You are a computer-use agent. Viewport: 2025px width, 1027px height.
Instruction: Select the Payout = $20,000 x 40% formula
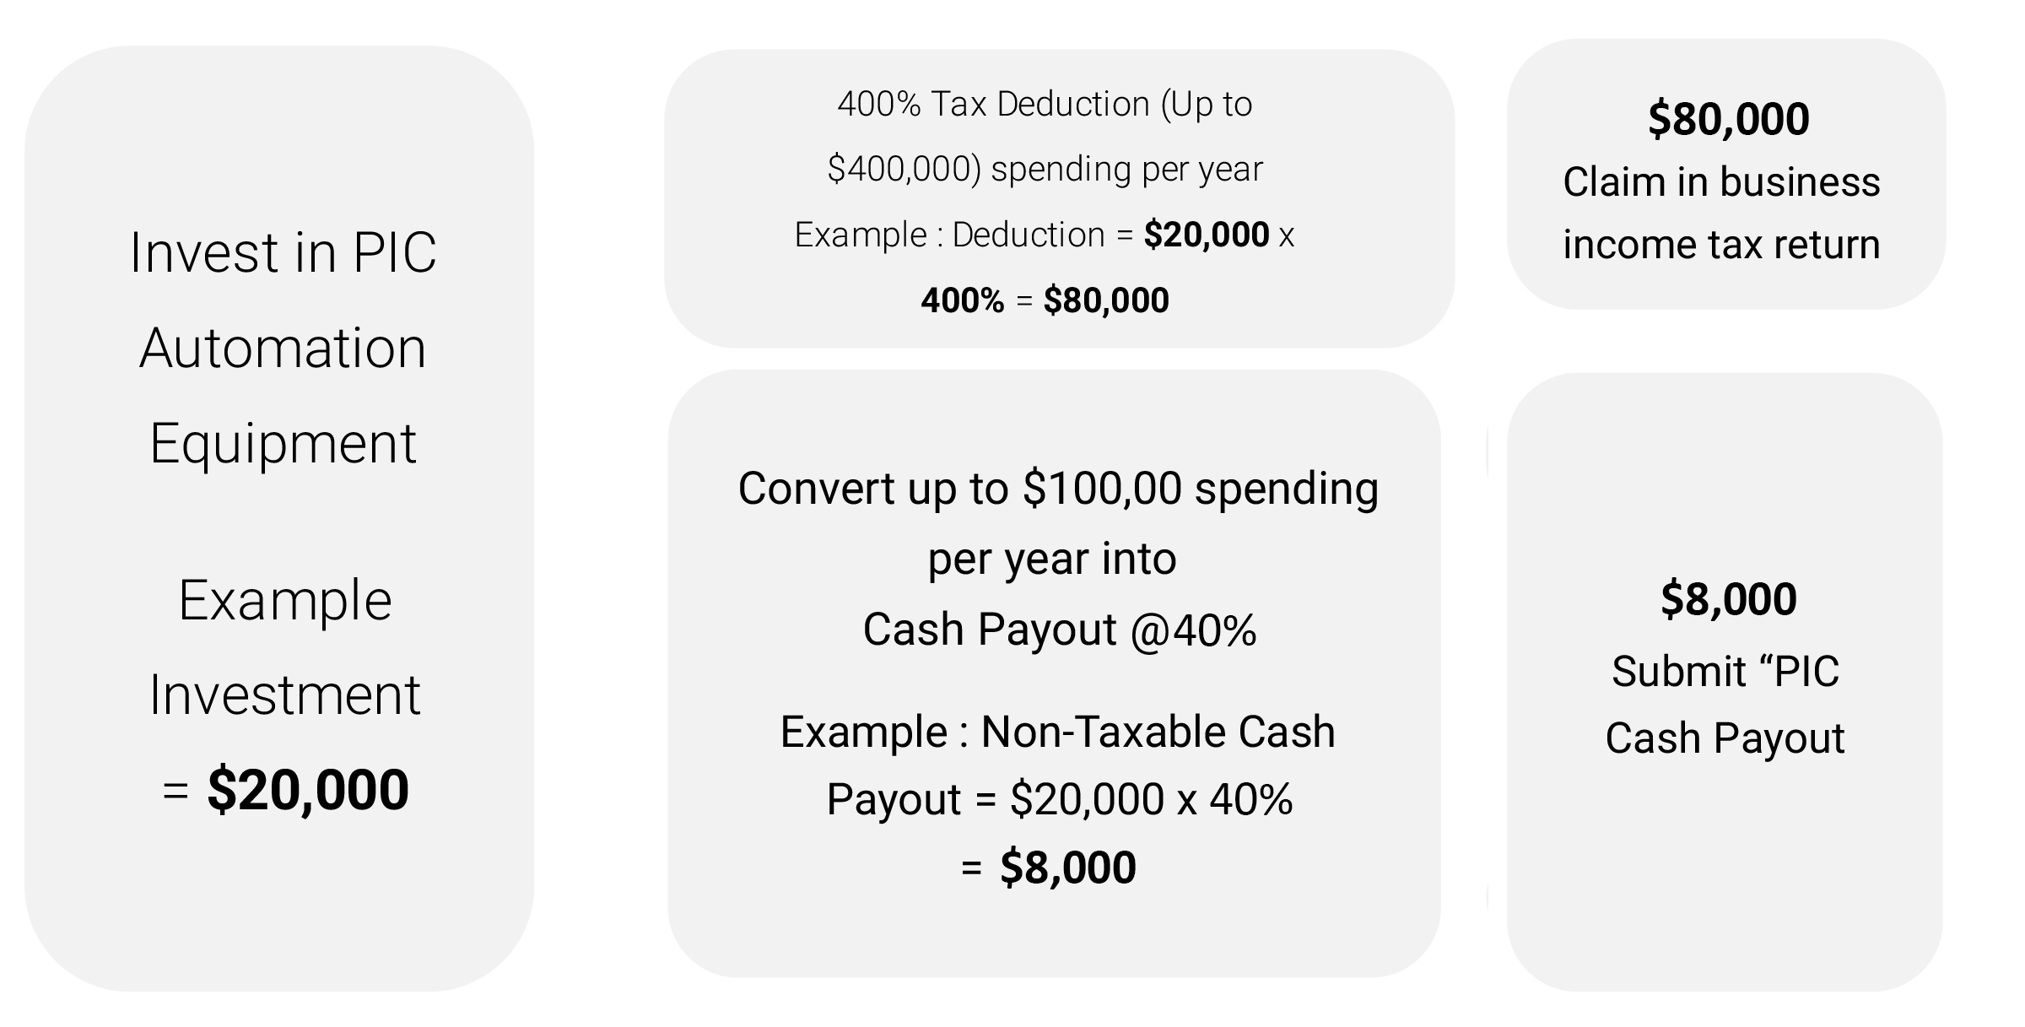coord(1060,798)
